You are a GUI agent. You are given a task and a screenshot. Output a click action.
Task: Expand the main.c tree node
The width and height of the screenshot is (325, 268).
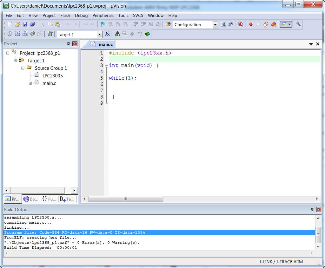coord(30,83)
